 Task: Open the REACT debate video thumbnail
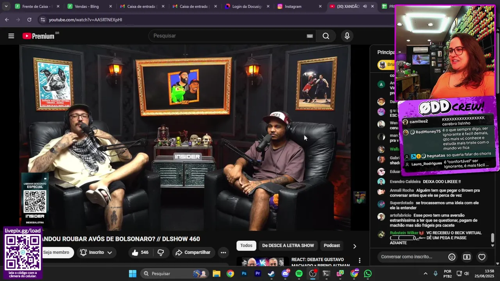tap(262, 261)
